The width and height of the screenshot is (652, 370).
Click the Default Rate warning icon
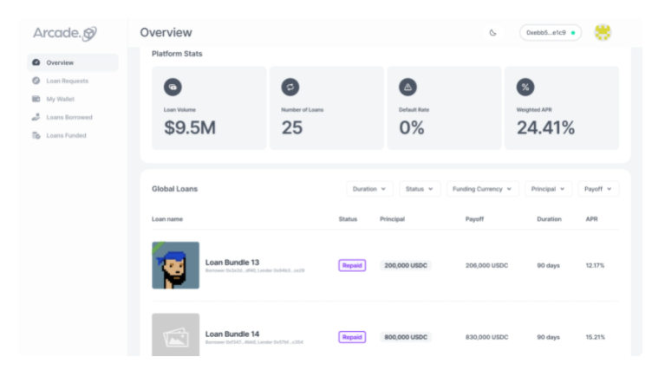[x=407, y=87]
